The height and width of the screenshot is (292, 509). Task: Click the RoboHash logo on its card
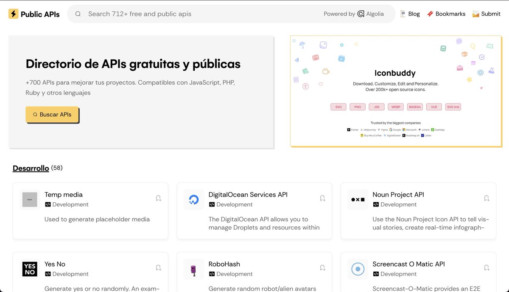click(x=194, y=269)
